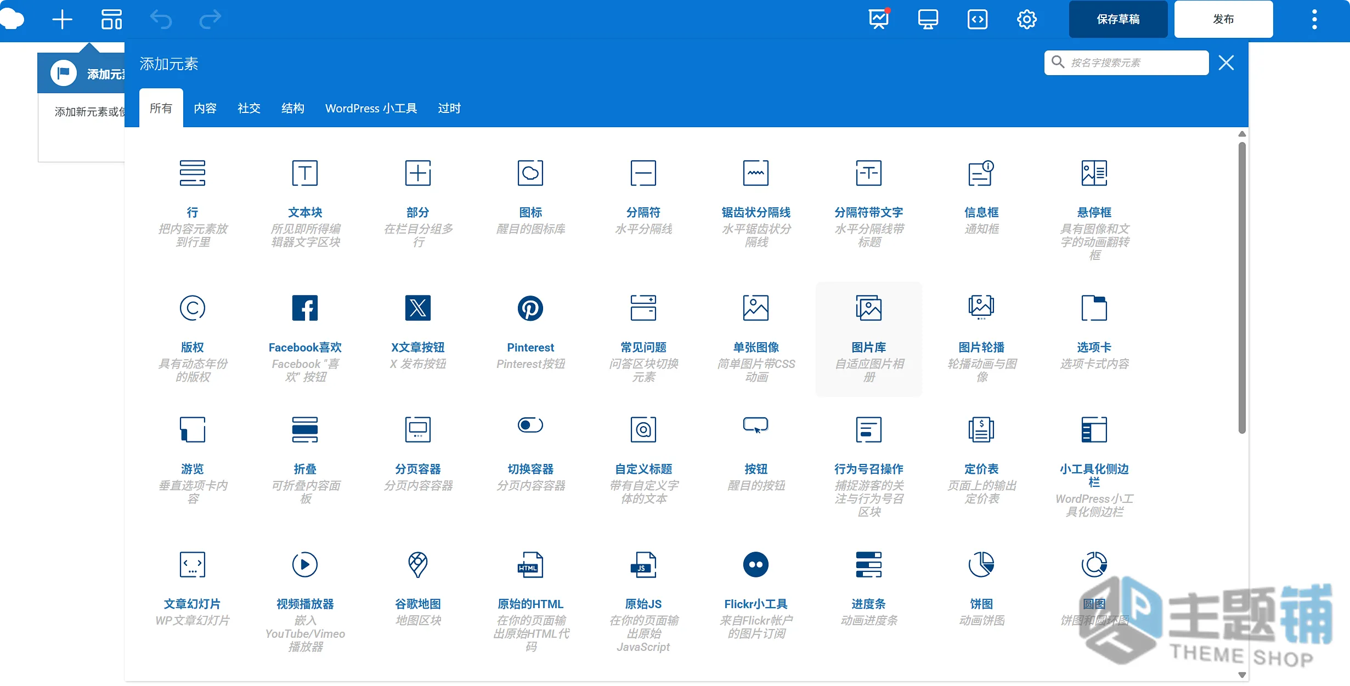Screen dimensions: 1350x686
Task: Open the custom code icon in toolbar
Action: pyautogui.click(x=978, y=19)
